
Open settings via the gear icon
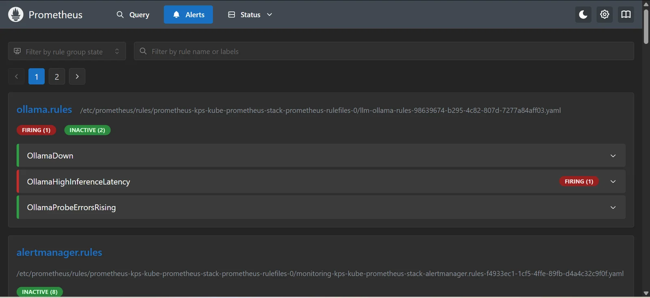(604, 15)
